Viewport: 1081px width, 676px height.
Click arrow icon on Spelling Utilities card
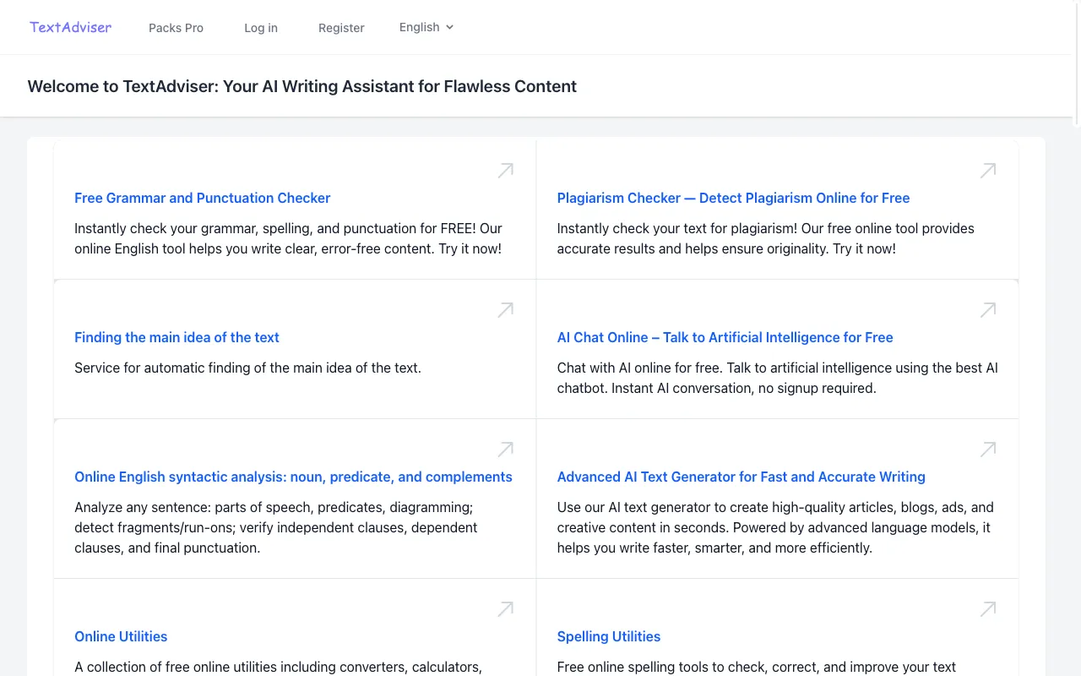click(x=988, y=609)
